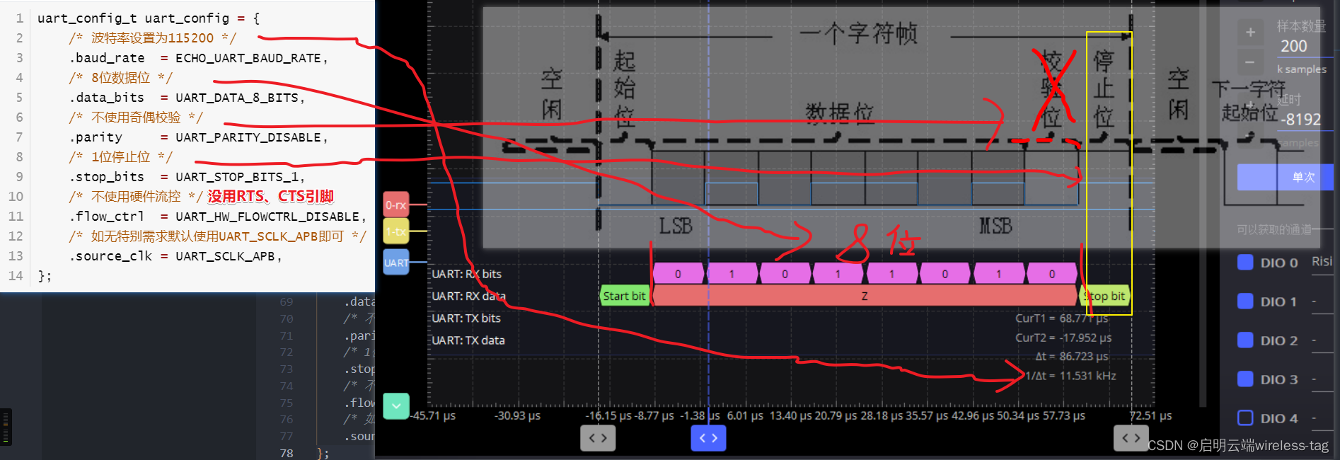Click the CurT1 = 68.77 µs readout
The image size is (1340, 460).
point(1062,318)
